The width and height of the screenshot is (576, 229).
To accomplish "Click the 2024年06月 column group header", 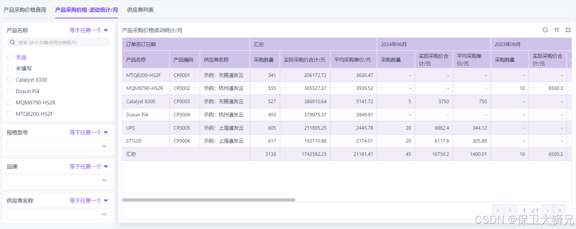I will pyautogui.click(x=434, y=44).
